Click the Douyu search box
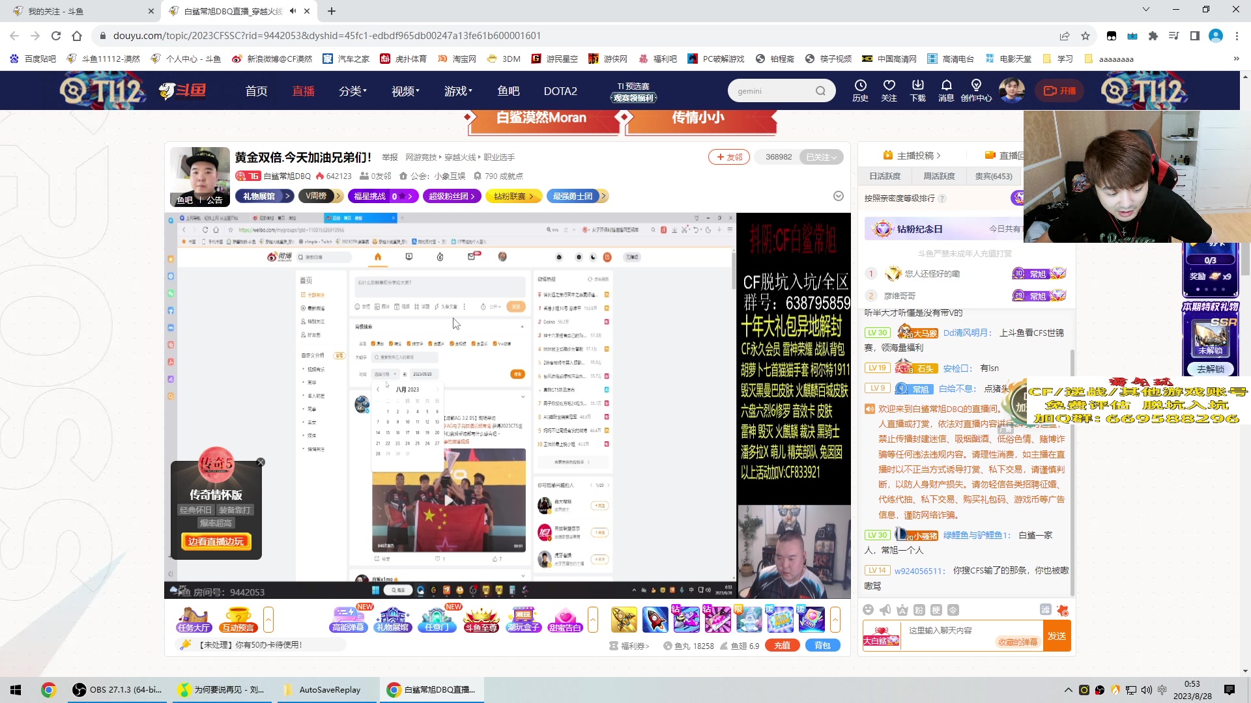Screen dimensions: 1251x703 [x=774, y=91]
